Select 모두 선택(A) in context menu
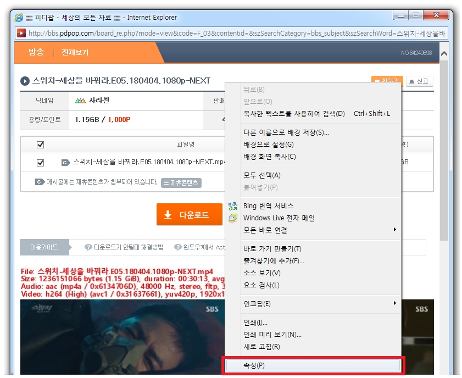The image size is (462, 378). pos(321,175)
